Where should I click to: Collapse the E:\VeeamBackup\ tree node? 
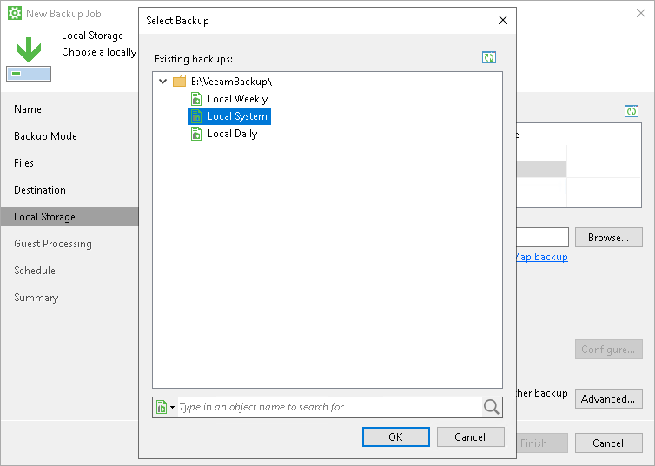[163, 82]
